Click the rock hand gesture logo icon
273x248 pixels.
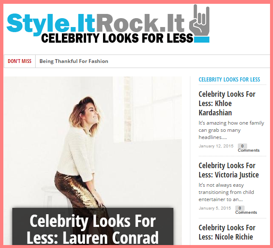tap(199, 23)
